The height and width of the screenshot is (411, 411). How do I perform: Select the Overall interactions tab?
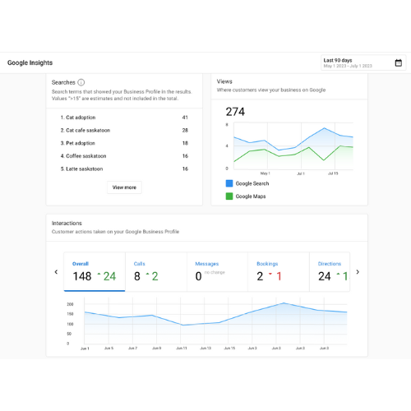(95, 272)
